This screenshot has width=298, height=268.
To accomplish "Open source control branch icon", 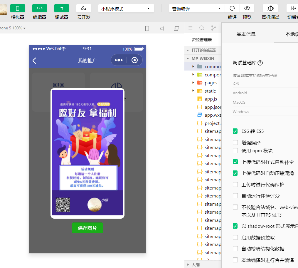I will click(213, 28).
